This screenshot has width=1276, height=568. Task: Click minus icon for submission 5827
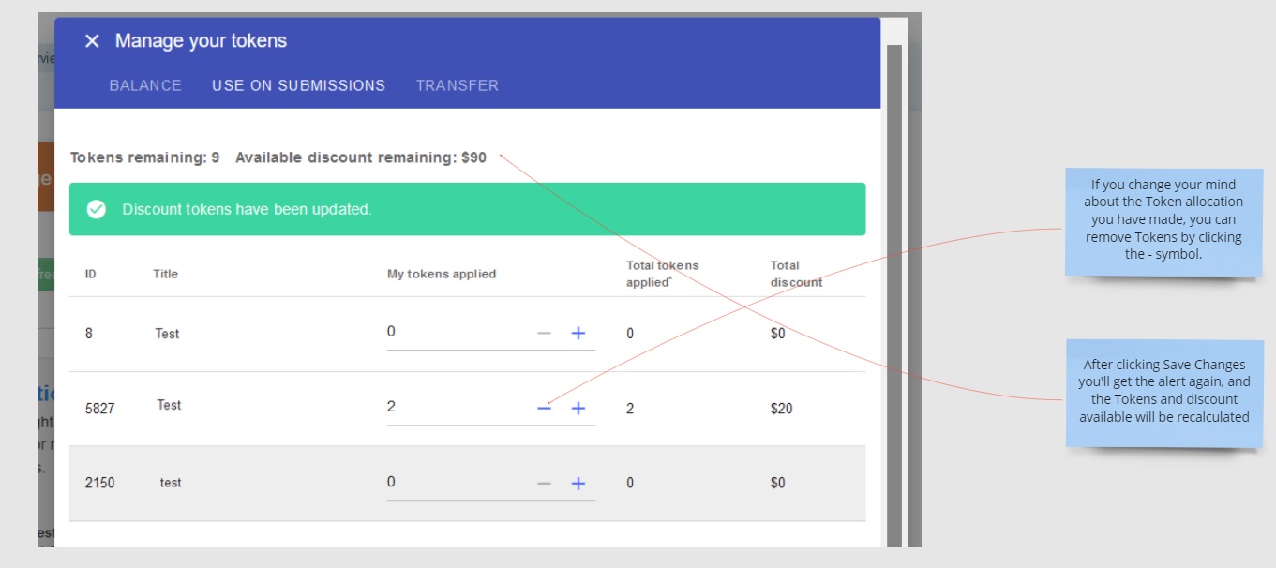tap(544, 409)
